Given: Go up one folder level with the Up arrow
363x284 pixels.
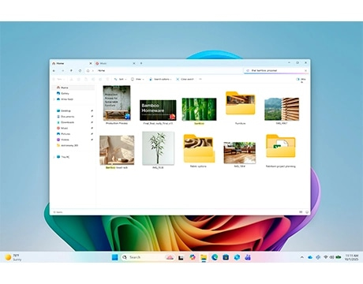Looking at the screenshot, I should tap(71, 71).
